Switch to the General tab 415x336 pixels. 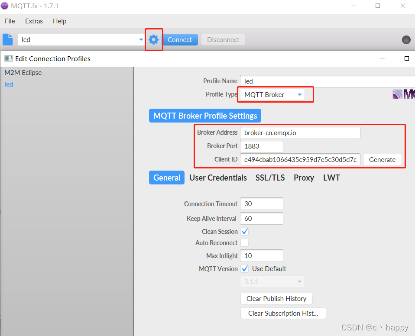[167, 178]
